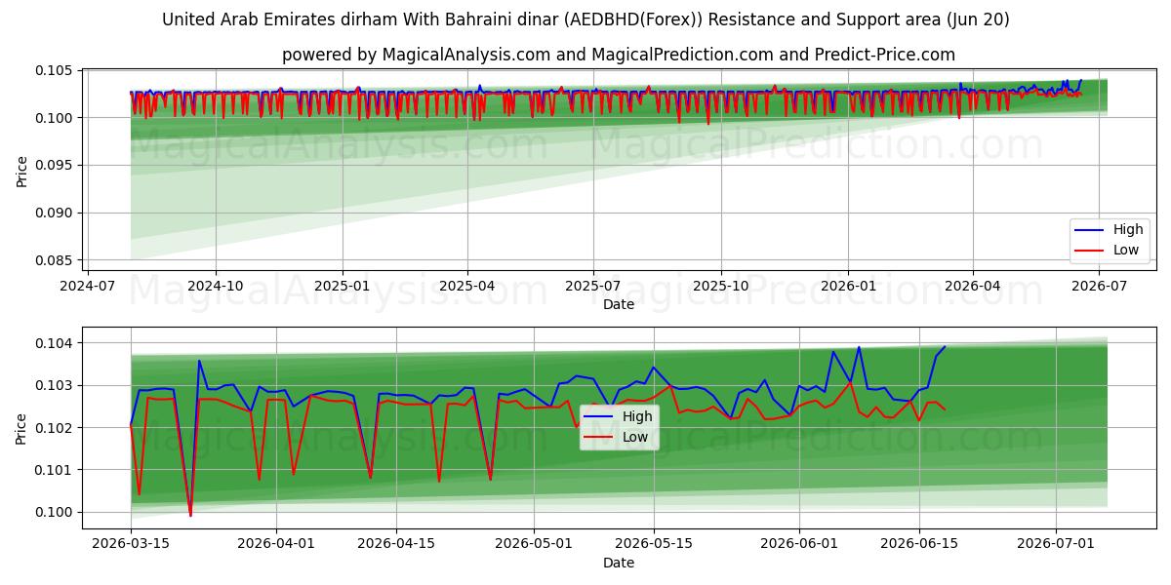
Task: Click the top chart's 'Date' axis label
Action: pyautogui.click(x=619, y=304)
